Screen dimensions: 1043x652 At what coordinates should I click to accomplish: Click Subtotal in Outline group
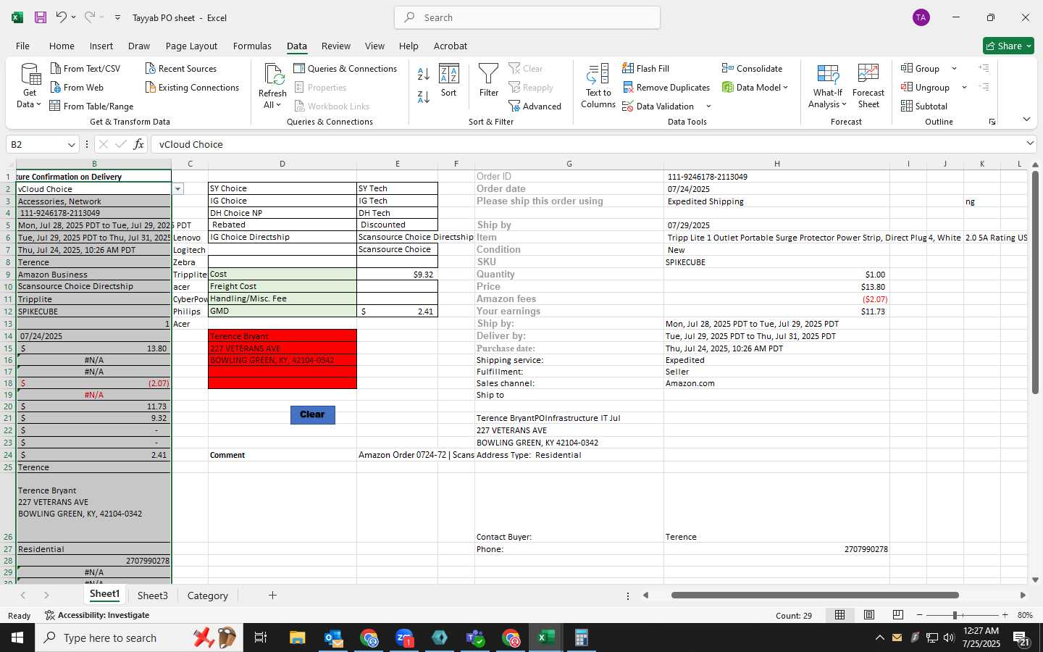point(924,106)
